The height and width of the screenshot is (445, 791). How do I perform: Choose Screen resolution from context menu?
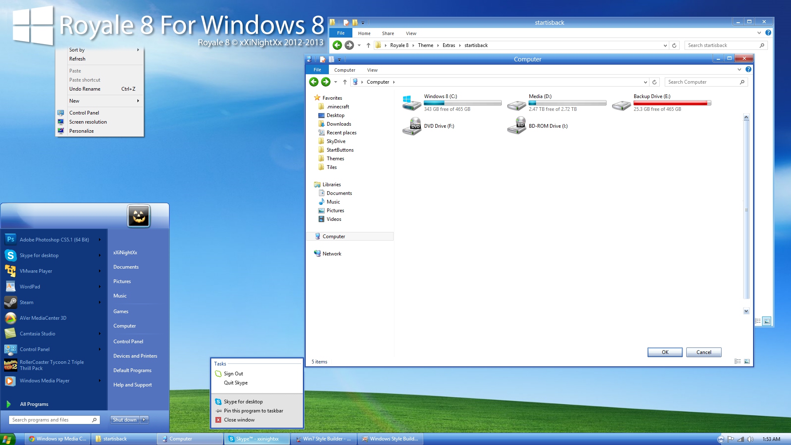[99, 122]
